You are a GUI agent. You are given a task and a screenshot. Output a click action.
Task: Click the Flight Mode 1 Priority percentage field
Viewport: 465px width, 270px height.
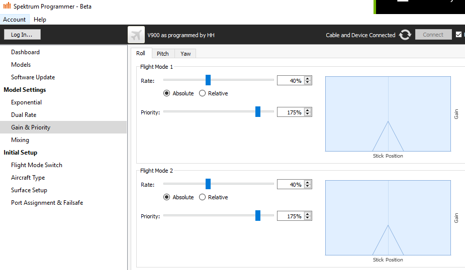pos(290,112)
